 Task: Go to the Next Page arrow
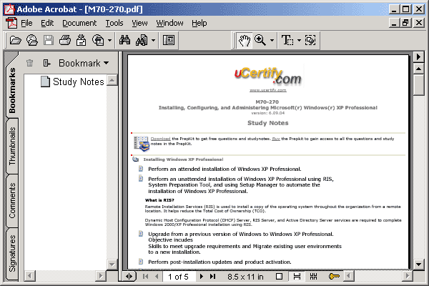click(x=202, y=277)
